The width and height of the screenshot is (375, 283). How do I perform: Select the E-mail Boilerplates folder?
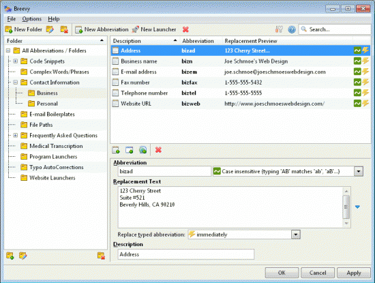52,114
